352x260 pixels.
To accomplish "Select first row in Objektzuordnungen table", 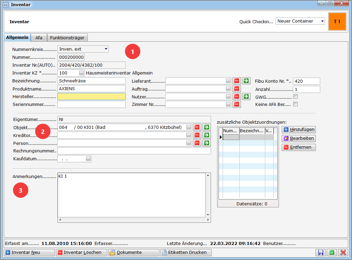I will pos(248,137).
